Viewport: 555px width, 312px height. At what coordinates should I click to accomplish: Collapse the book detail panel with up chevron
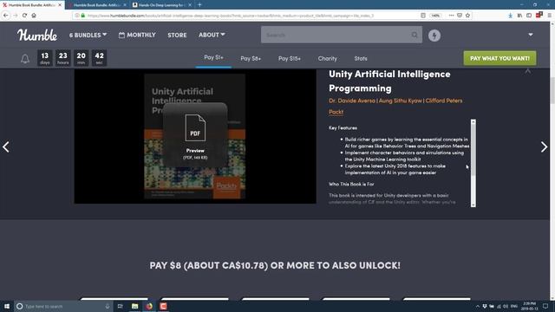coord(528,71)
